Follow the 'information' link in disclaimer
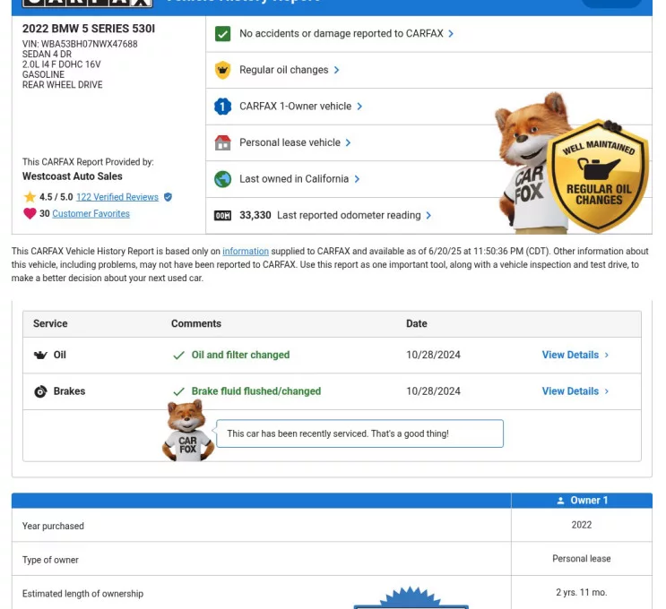The height and width of the screenshot is (609, 666). tap(246, 252)
